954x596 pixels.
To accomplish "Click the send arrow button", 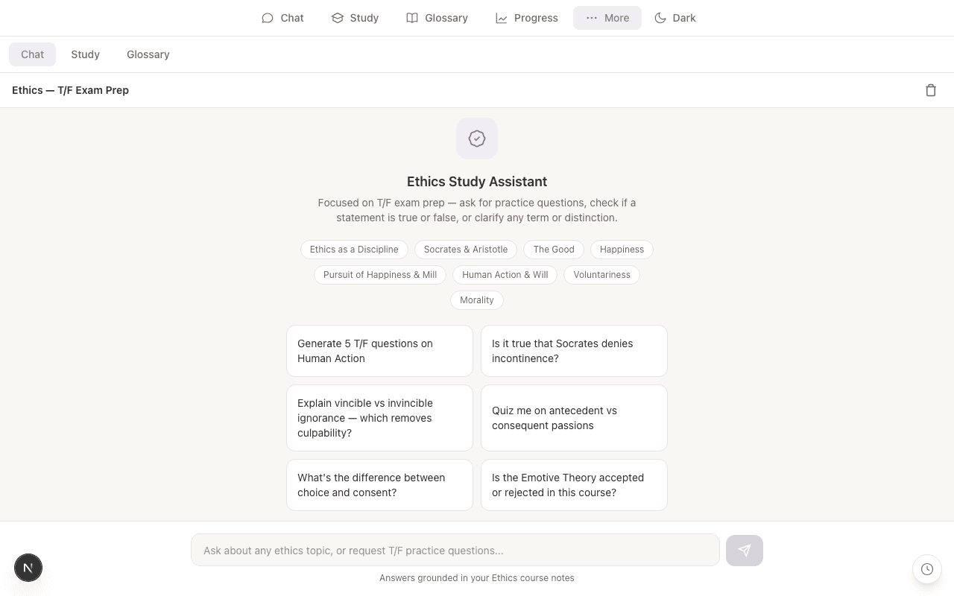I will (745, 551).
